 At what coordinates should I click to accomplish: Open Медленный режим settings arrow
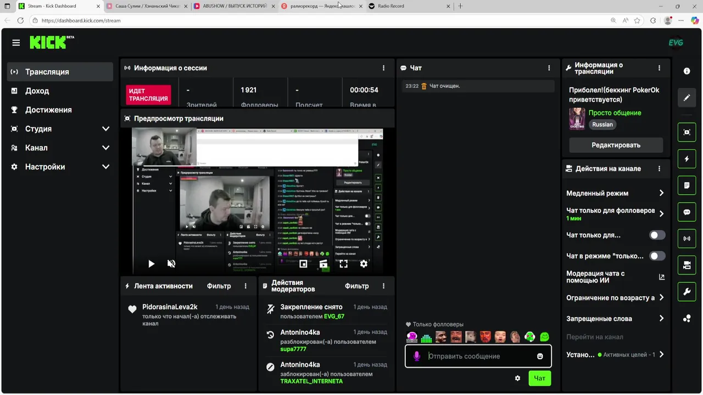pos(661,193)
